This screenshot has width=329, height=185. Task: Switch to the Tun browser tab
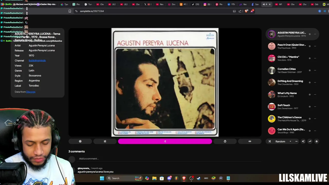(88, 4)
